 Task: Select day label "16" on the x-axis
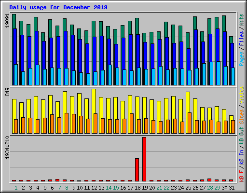click(123, 188)
